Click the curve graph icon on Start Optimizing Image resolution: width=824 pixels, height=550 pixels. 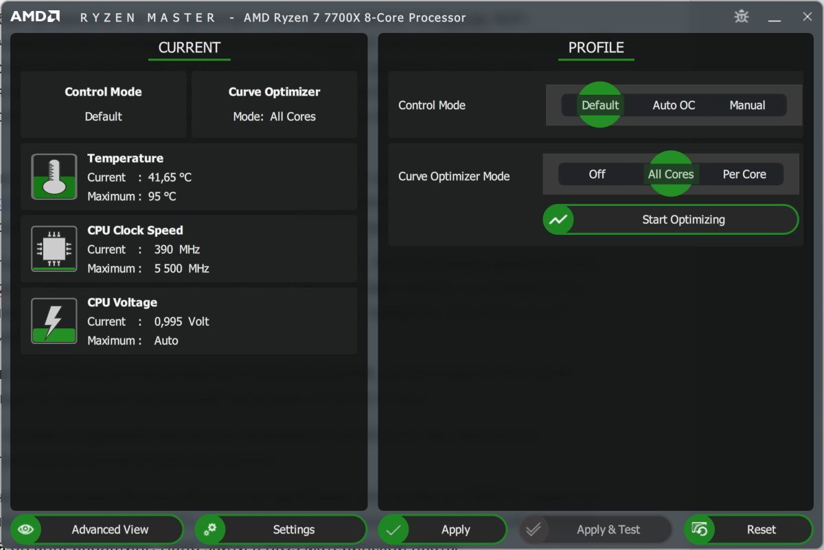pyautogui.click(x=558, y=219)
